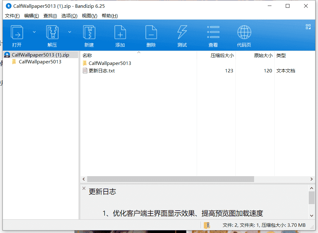
Task: Select CalfWallpaper5013 (1).zip in the tree
Action: tap(41, 55)
